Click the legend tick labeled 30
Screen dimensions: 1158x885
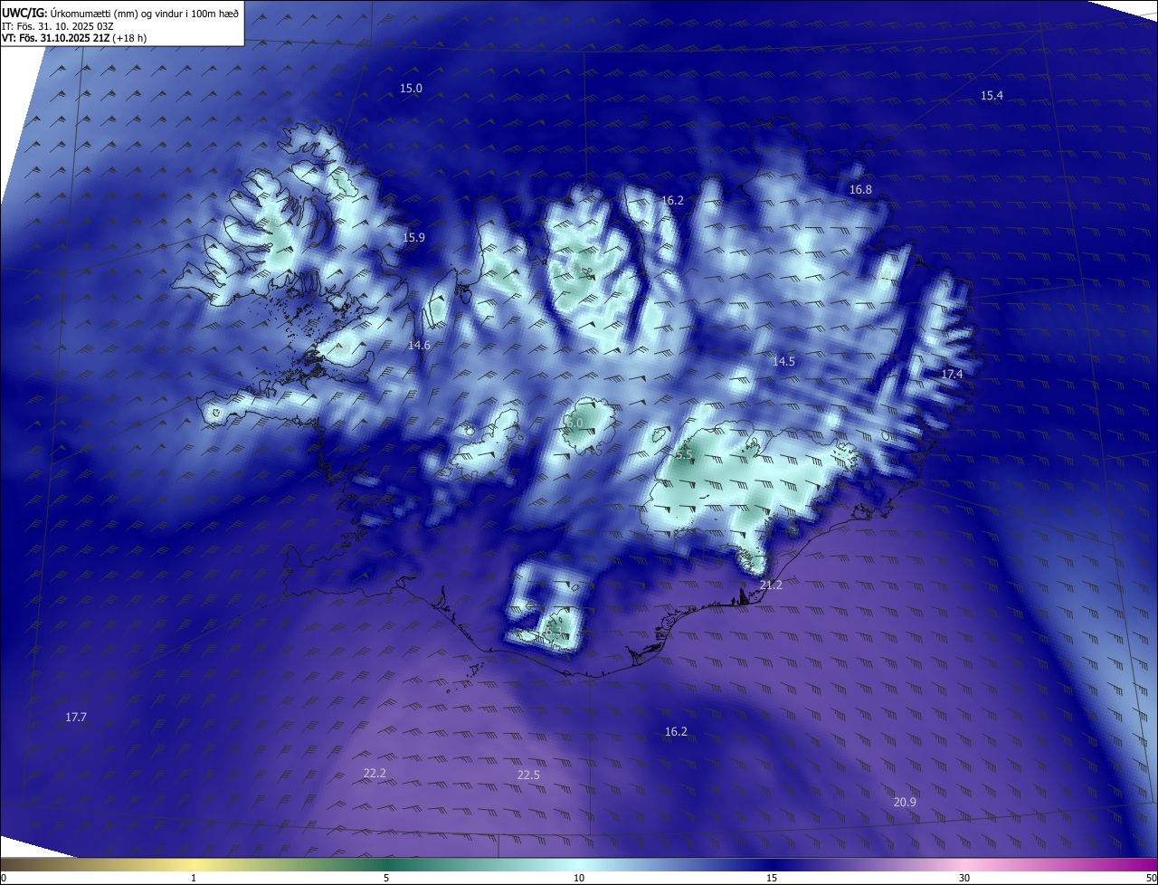tap(964, 878)
